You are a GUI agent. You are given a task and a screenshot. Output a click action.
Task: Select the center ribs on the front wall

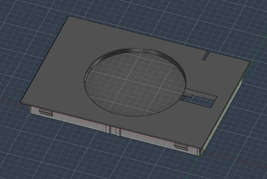[x=113, y=130]
